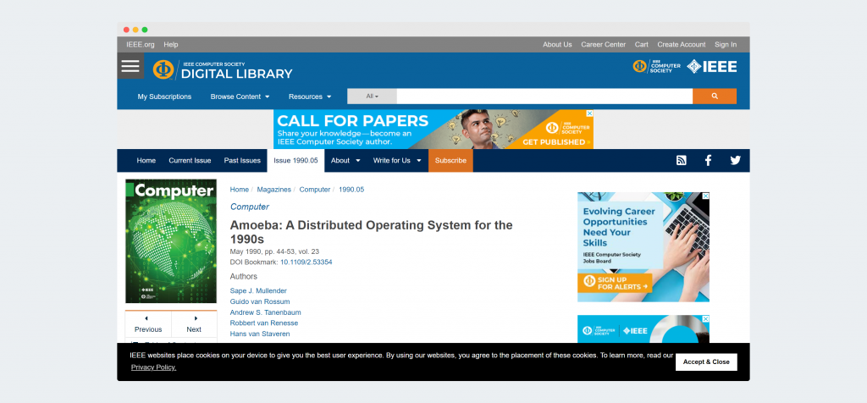
Task: Open the Home tab in magazine navigation
Action: pos(146,160)
